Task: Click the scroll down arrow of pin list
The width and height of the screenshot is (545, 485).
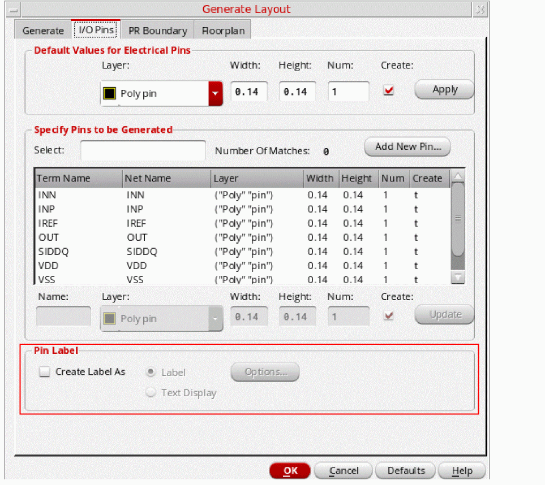Action: (x=458, y=278)
